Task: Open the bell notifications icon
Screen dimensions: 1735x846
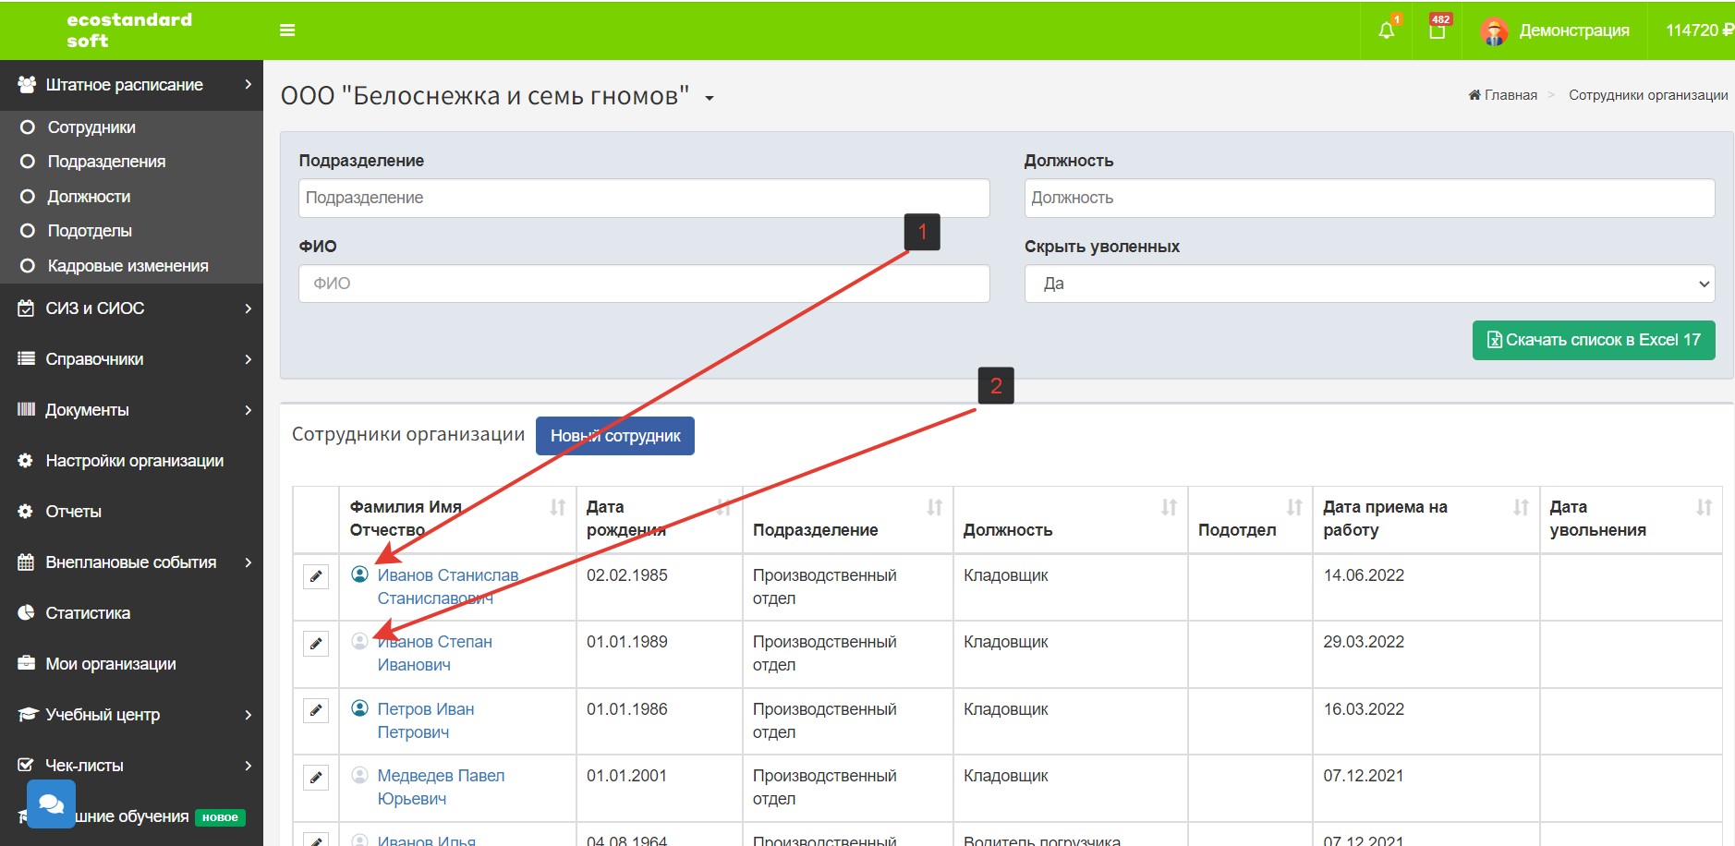Action: [x=1387, y=30]
